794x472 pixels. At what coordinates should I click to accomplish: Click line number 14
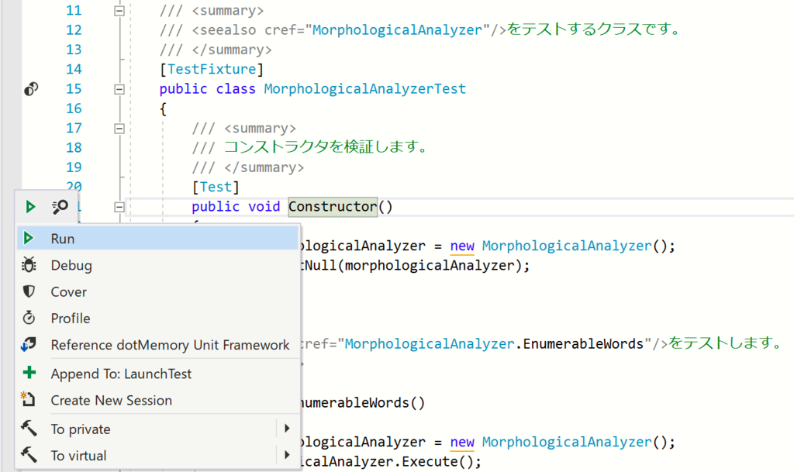click(74, 69)
